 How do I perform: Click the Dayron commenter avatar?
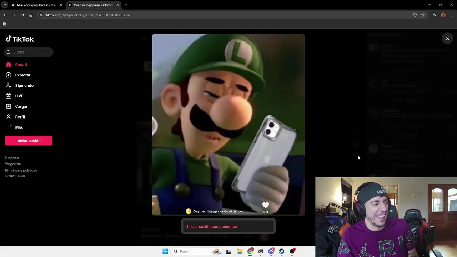click(189, 211)
